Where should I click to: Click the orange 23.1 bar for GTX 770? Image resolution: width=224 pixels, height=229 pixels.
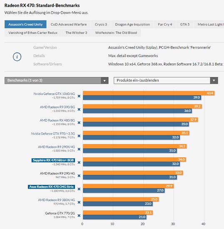[118, 213]
